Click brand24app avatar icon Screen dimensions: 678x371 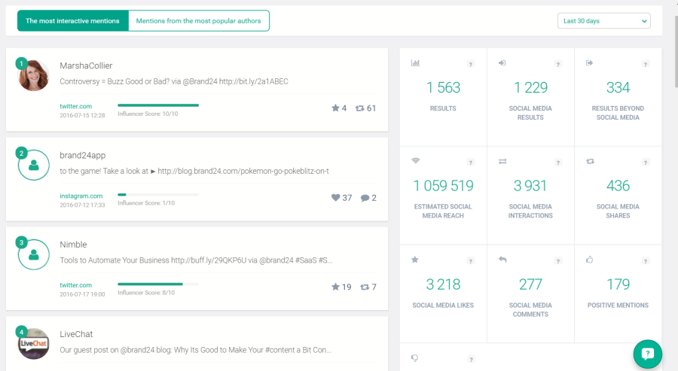coord(34,165)
